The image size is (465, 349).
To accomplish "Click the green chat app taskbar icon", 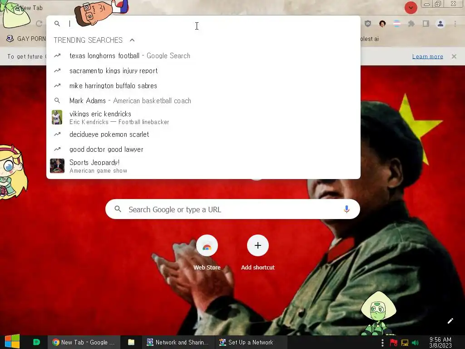I will [x=36, y=342].
